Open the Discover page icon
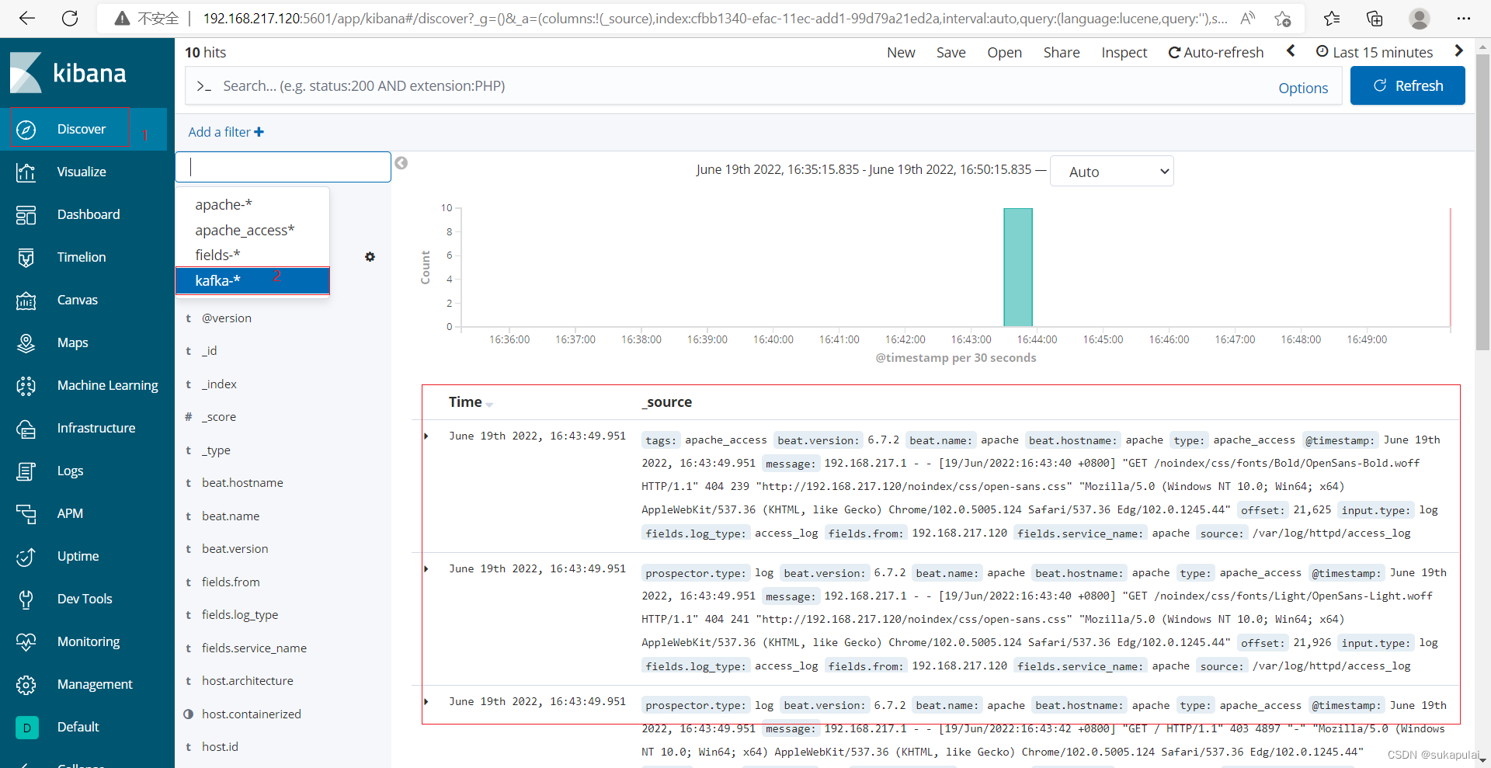 click(x=26, y=129)
